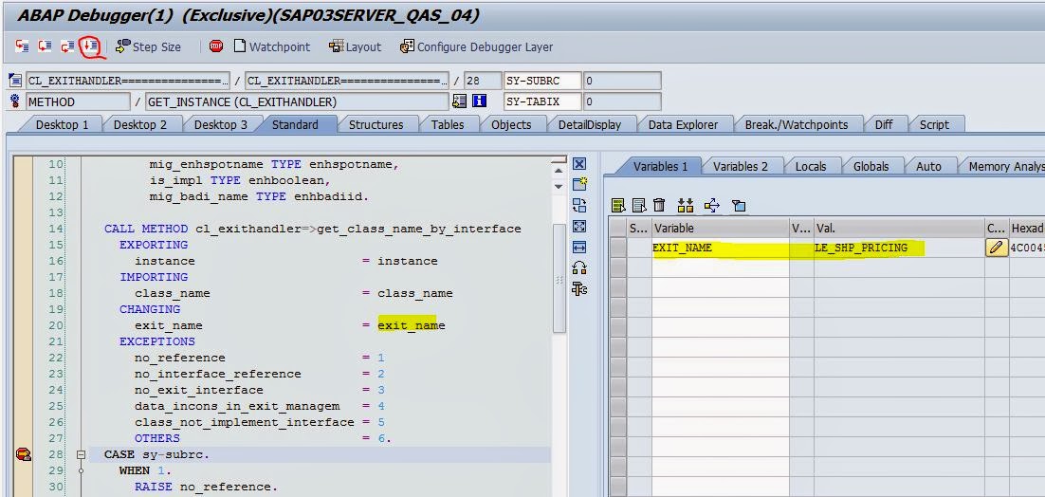1045x497 pixels.
Task: Click the blue information icon beside GET_INSTANCE
Action: click(x=480, y=101)
